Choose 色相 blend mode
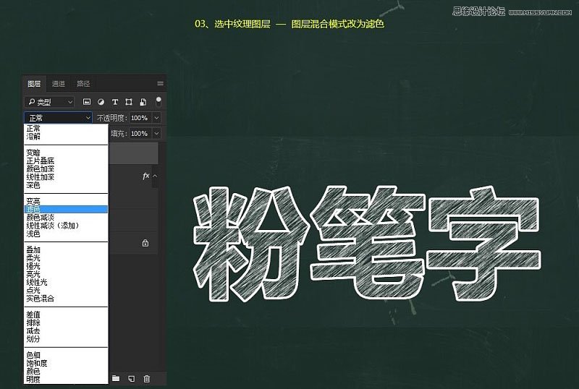The image size is (579, 389). click(x=66, y=355)
